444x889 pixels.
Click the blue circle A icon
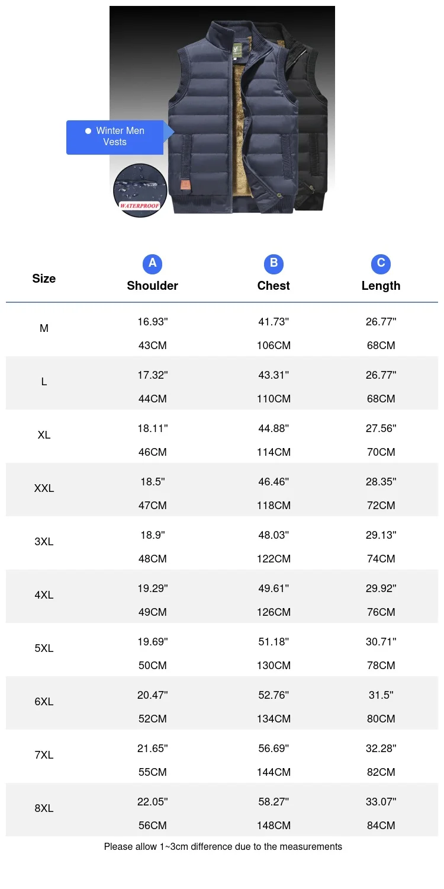tap(152, 263)
